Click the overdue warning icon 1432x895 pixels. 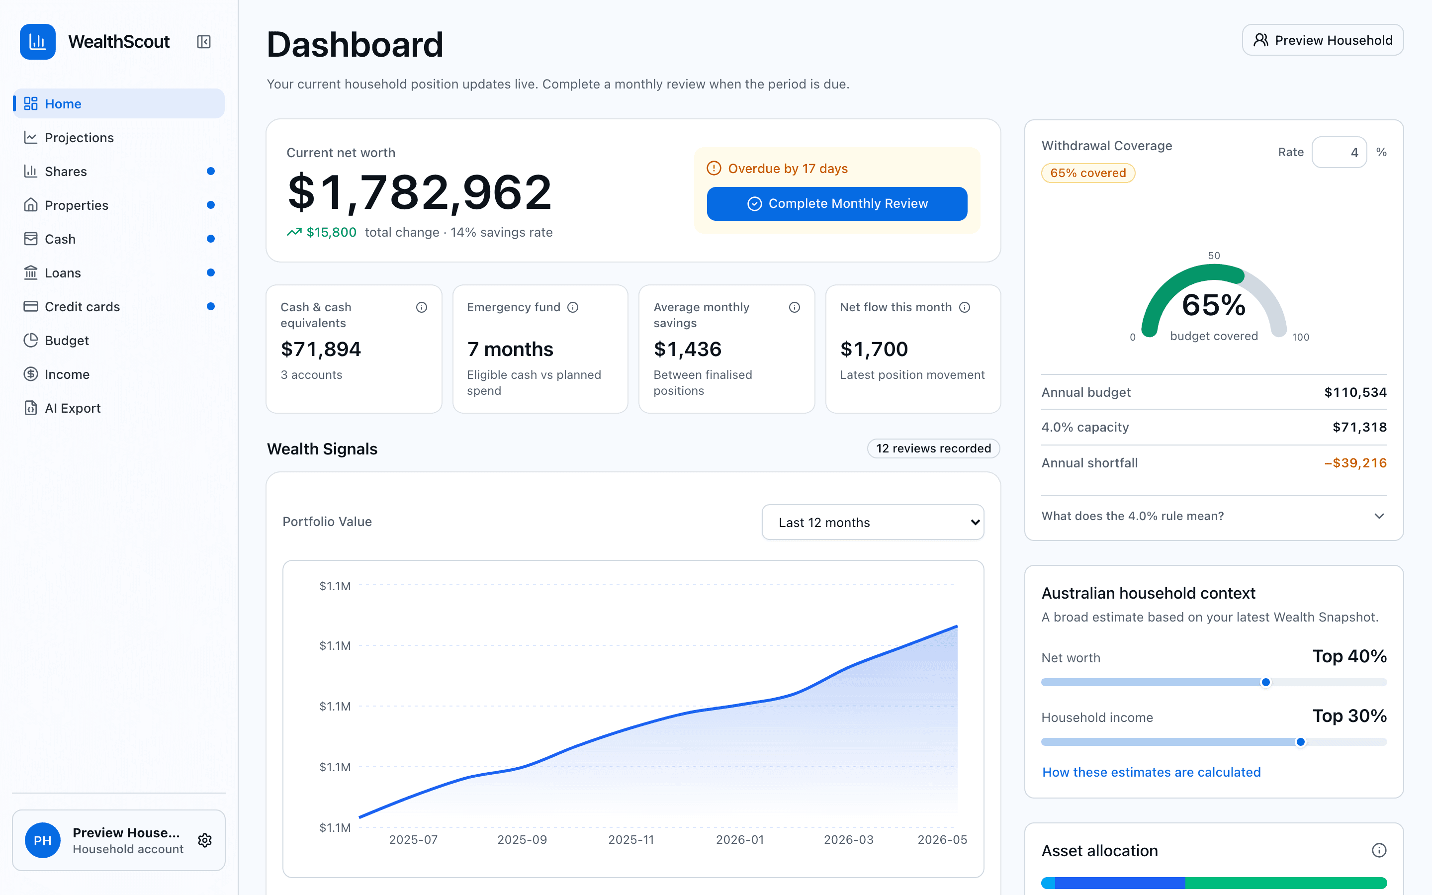click(x=714, y=168)
